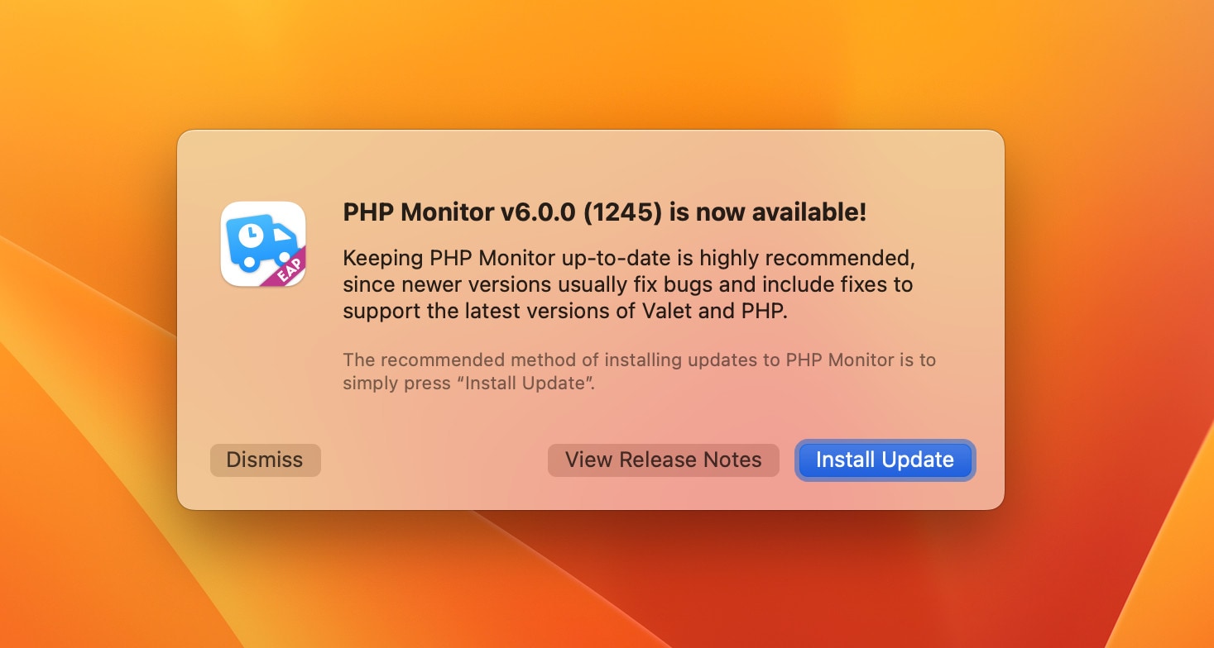Image resolution: width=1214 pixels, height=648 pixels.
Task: Select the v6.0.0 version number in the title
Action: (537, 212)
